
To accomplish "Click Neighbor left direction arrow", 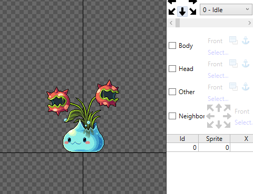I will [x=210, y=116].
